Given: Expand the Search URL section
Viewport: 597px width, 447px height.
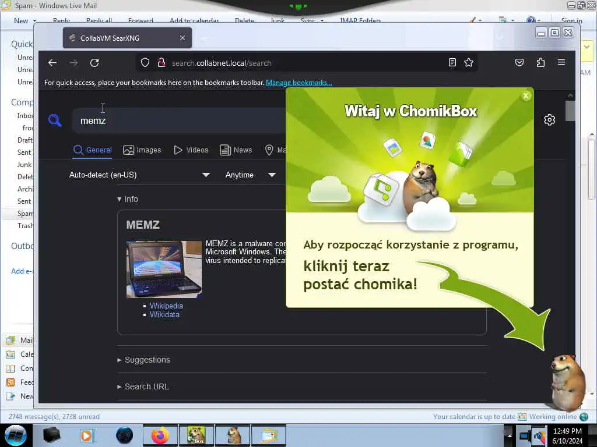Looking at the screenshot, I should (143, 386).
